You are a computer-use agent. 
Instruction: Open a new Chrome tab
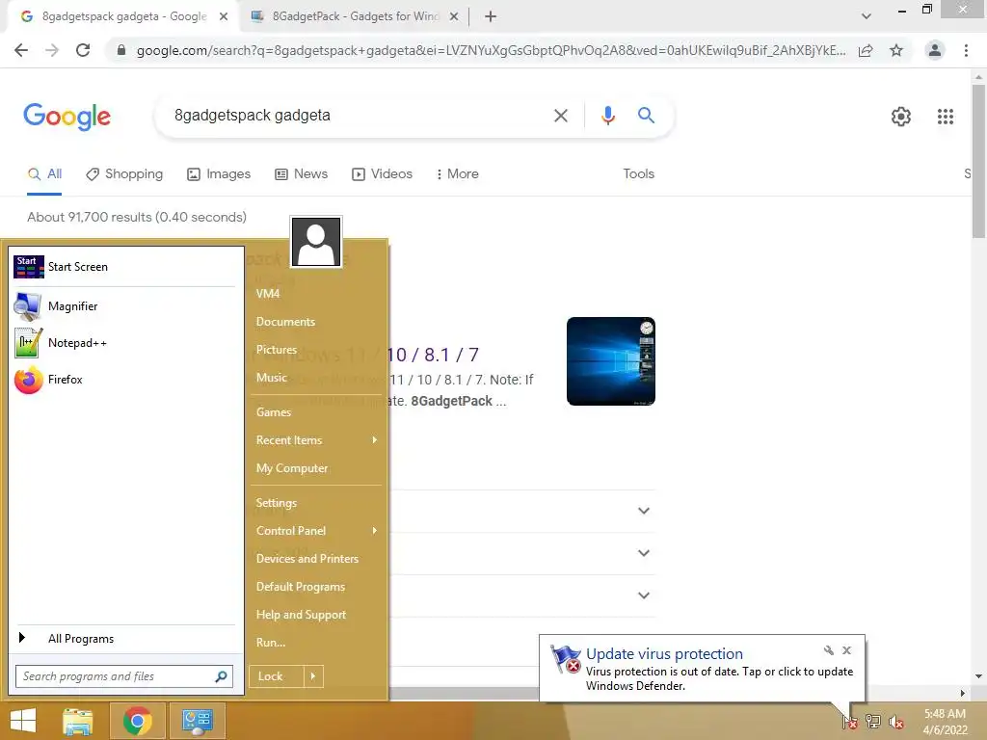[491, 16]
